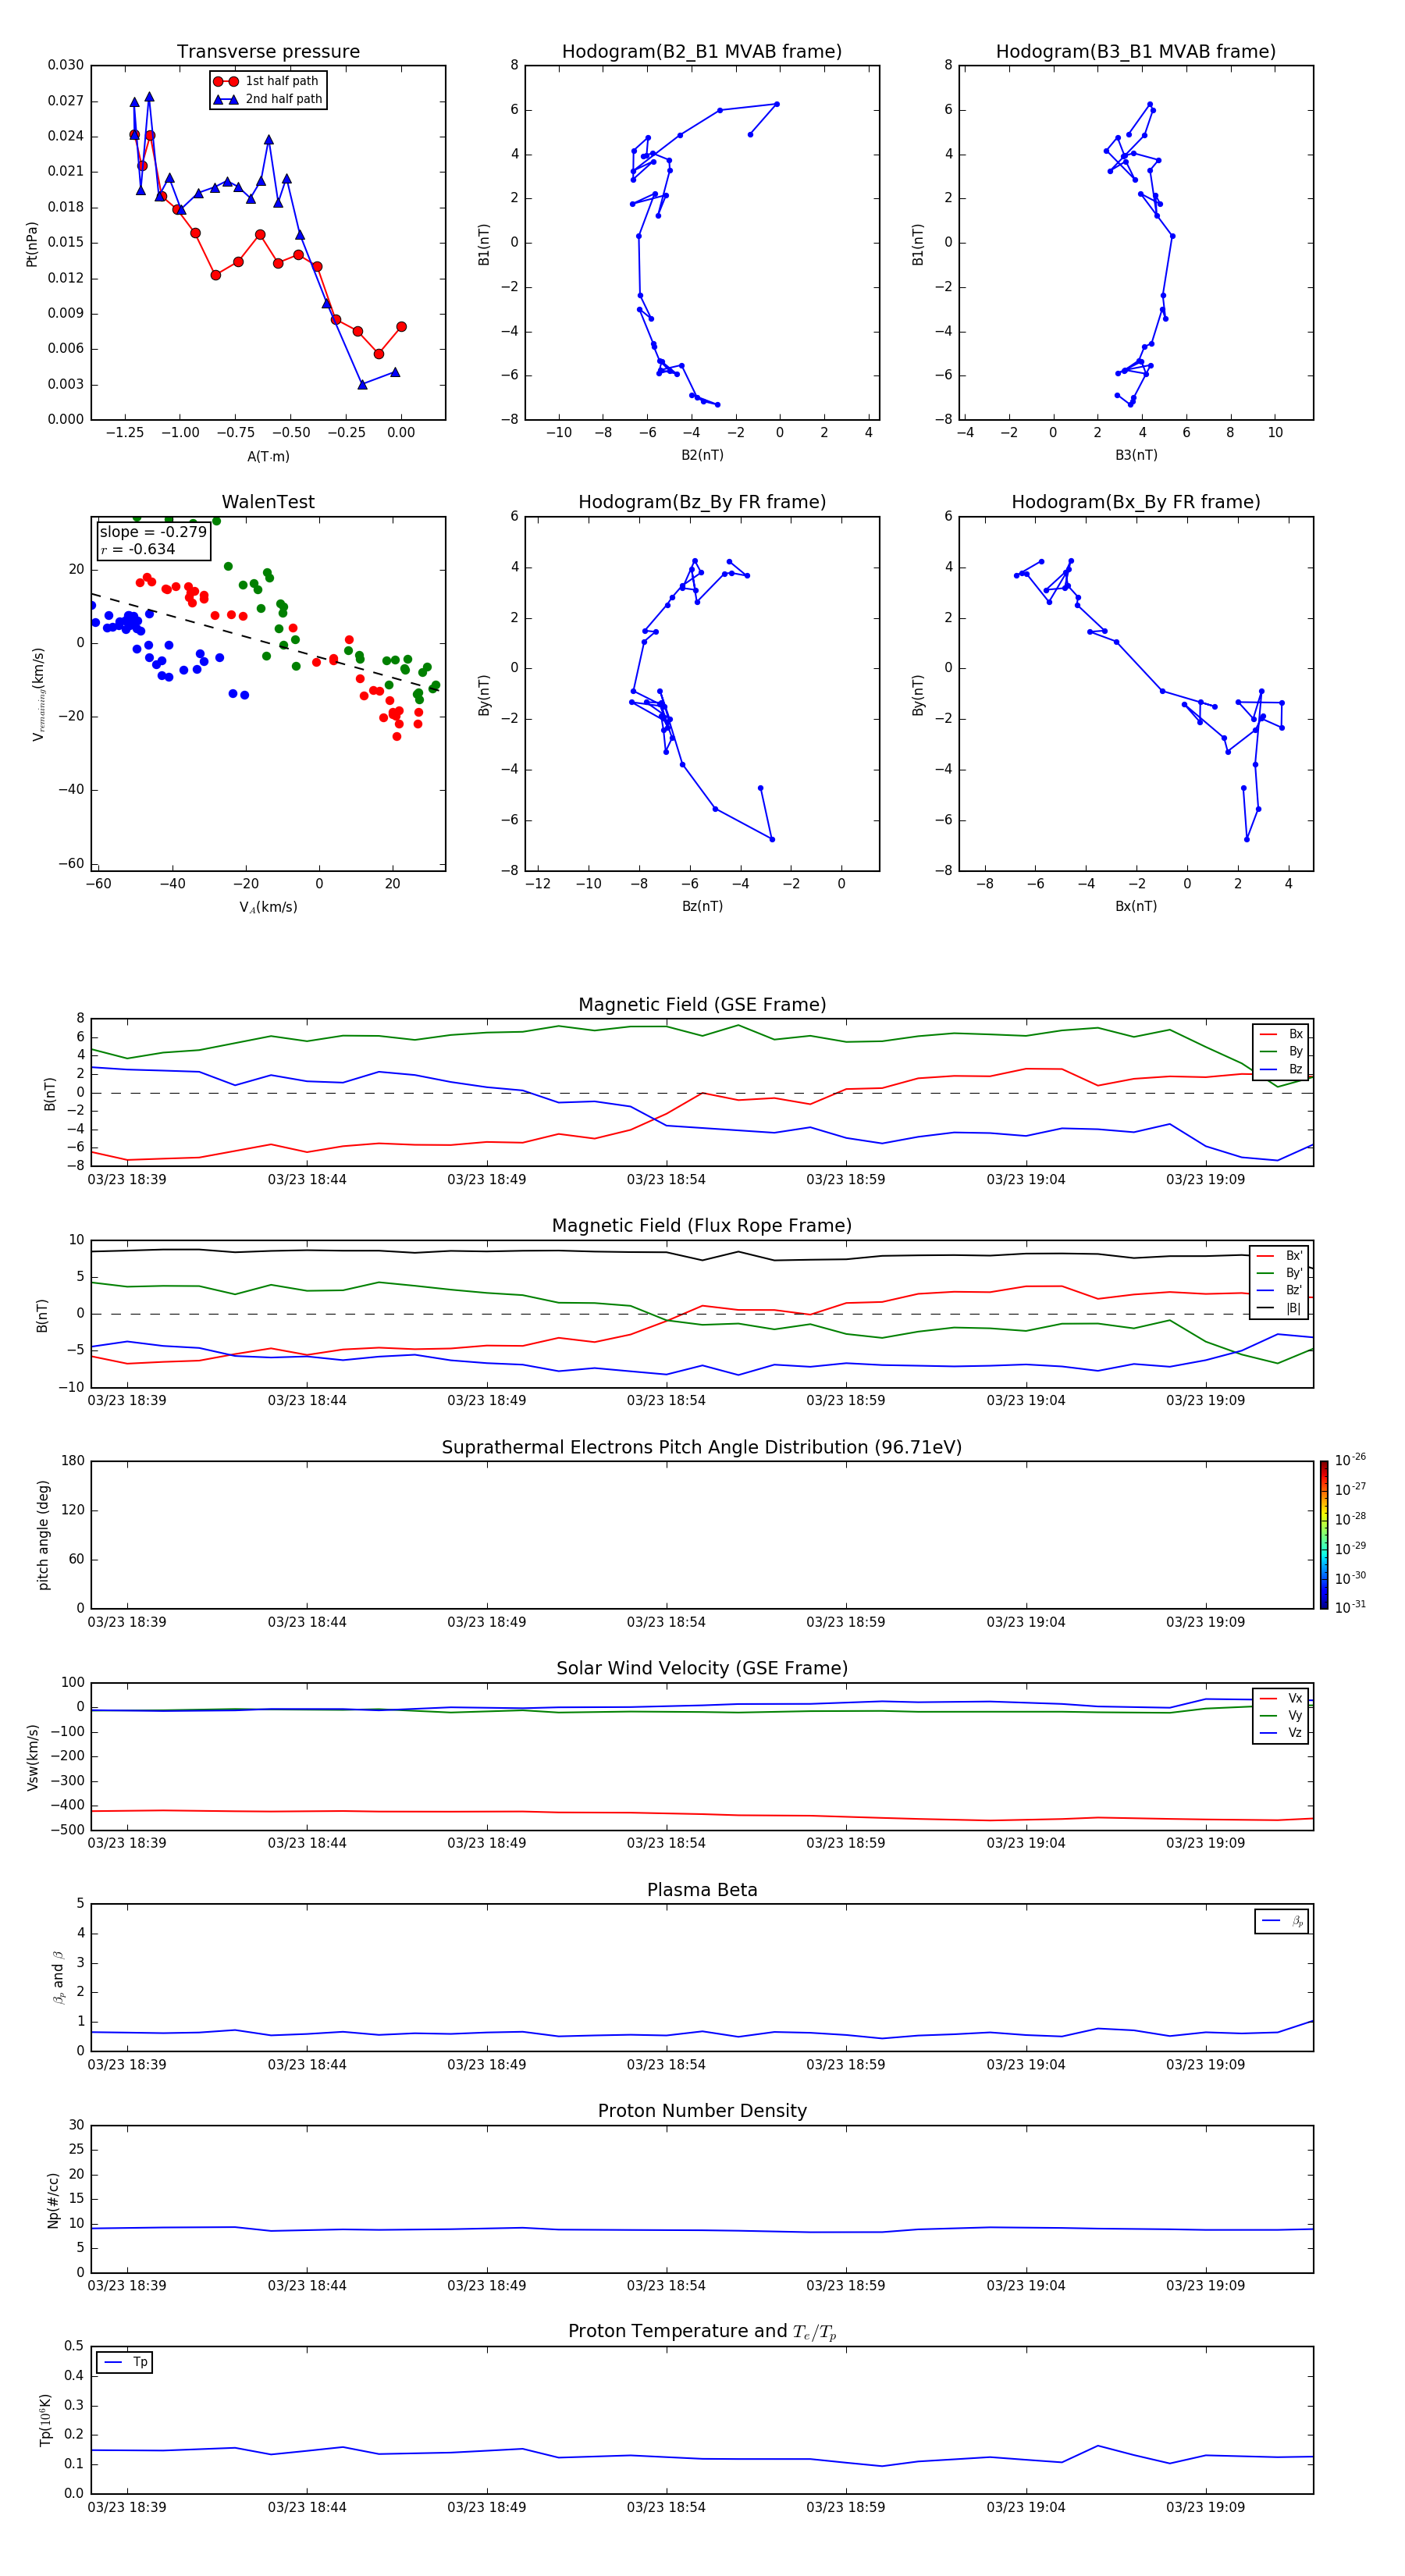Click the 'slope = -0.279' annotation

click(153, 532)
